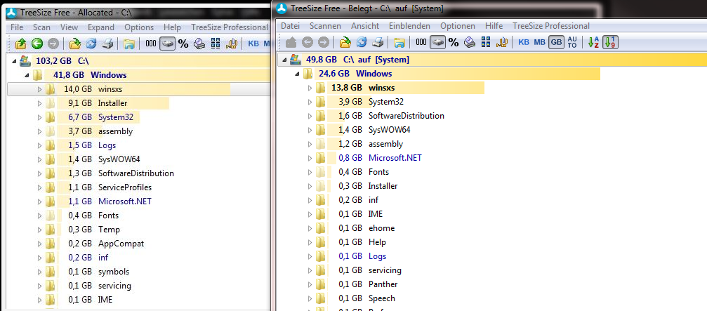This screenshot has height=311, width=707.
Task: Open Explorer folder icon in Belegt window toolbar
Action: click(x=399, y=42)
